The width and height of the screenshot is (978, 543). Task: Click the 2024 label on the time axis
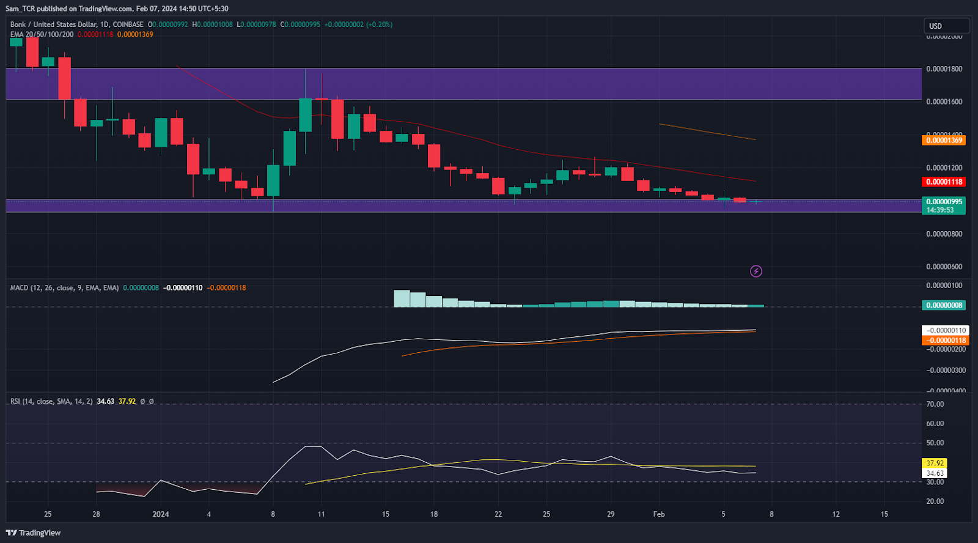point(161,514)
